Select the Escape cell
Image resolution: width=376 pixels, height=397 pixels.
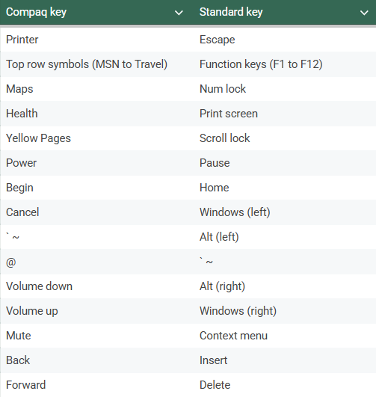pos(285,40)
